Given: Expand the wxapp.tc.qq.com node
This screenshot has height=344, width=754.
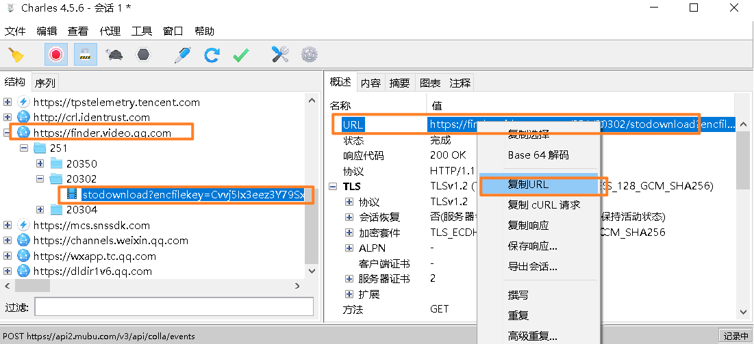Looking at the screenshot, I should tap(8, 256).
